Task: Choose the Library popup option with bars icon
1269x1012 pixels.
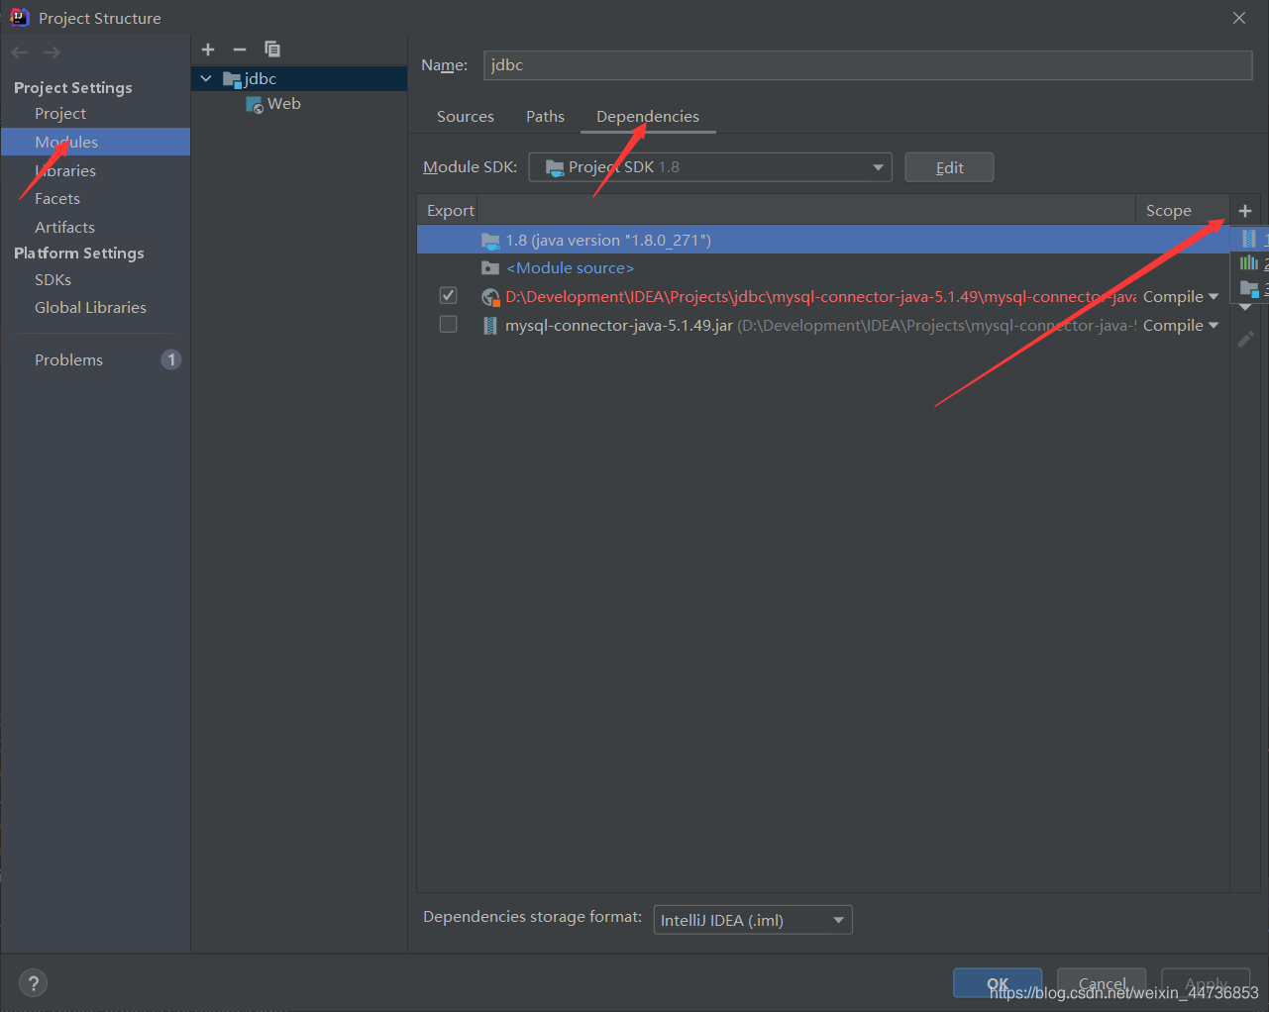Action: click(1250, 263)
